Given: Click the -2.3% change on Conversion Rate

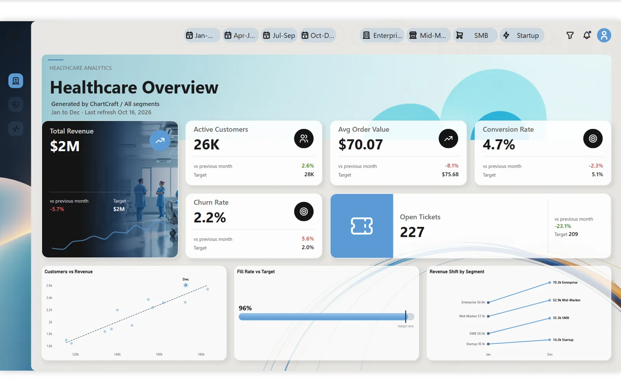Looking at the screenshot, I should click(596, 166).
